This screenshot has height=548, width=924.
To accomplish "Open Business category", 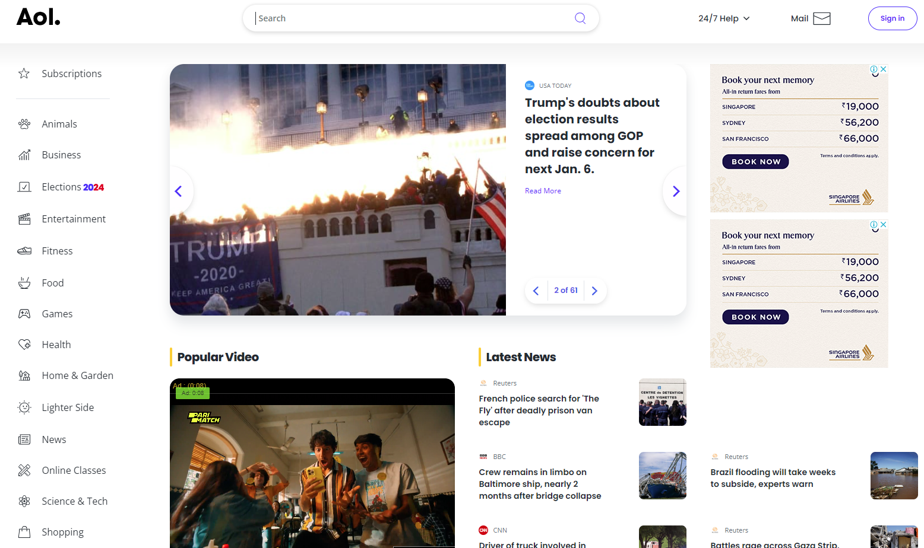I will point(61,155).
